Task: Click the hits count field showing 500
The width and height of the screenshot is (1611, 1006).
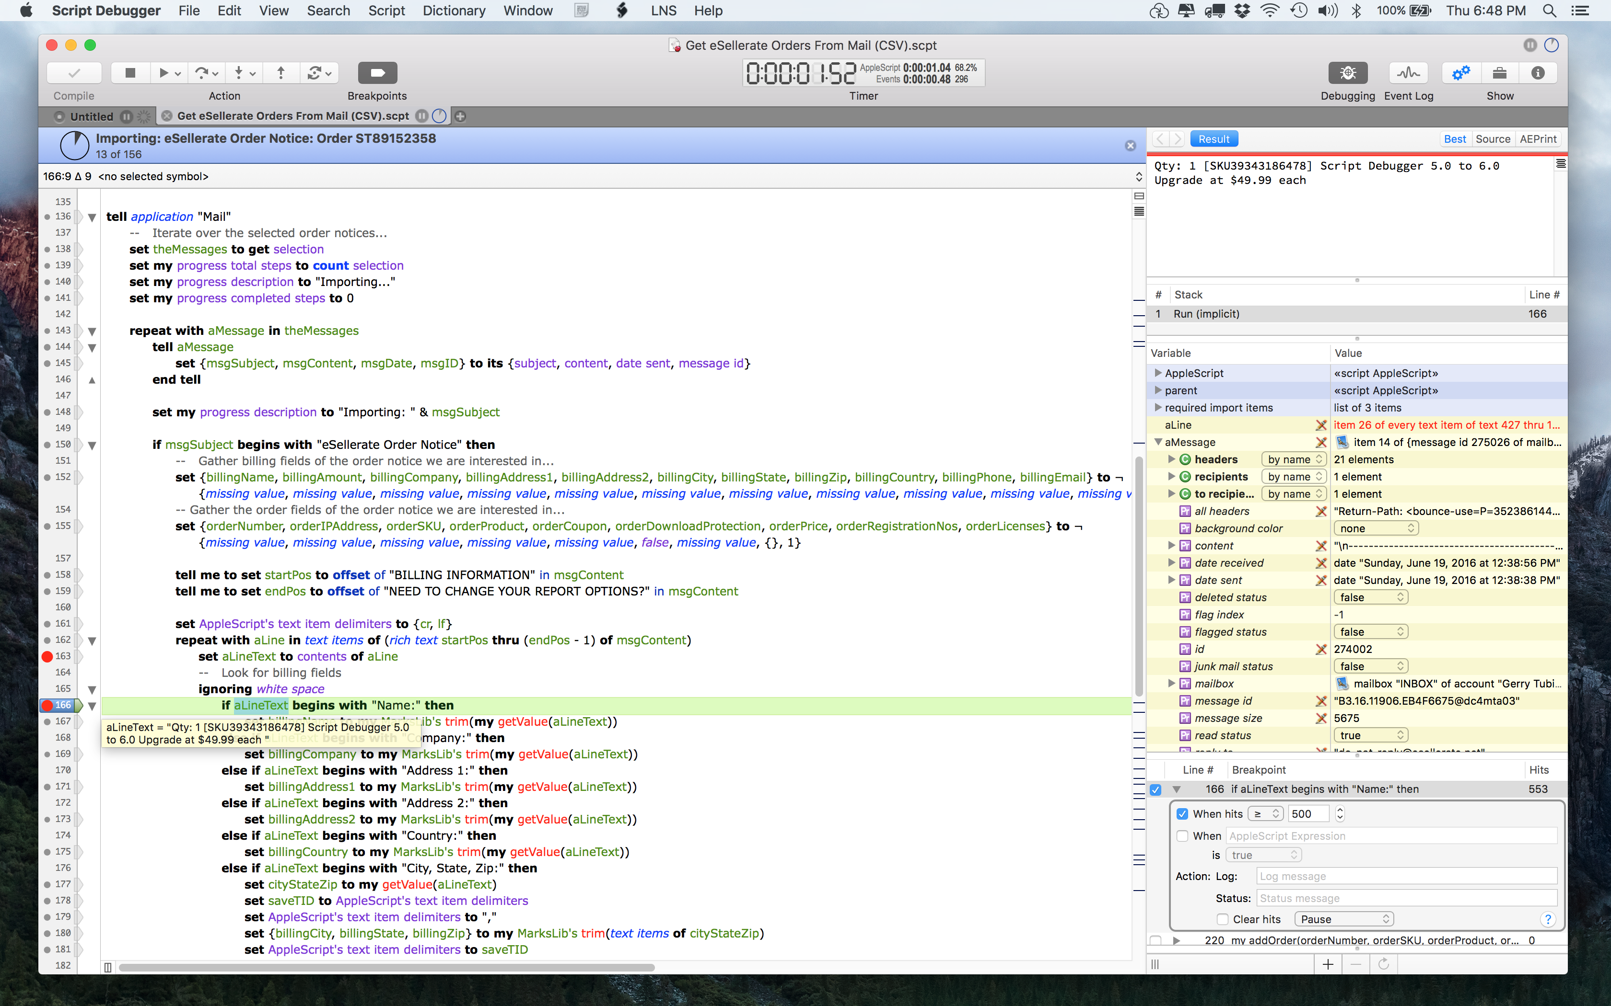Action: [x=1309, y=814]
